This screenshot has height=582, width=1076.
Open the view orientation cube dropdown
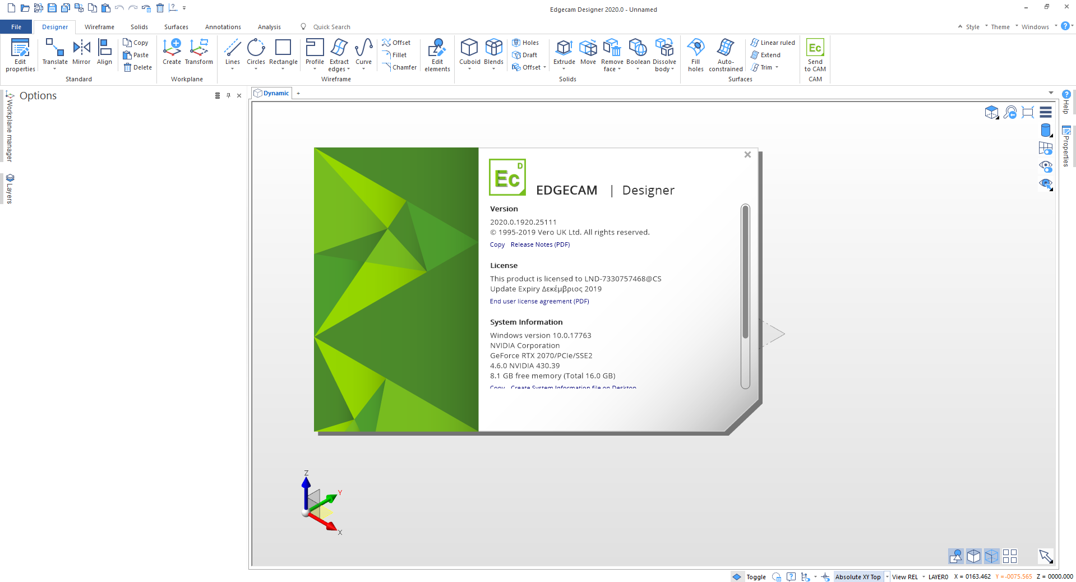[x=992, y=113]
